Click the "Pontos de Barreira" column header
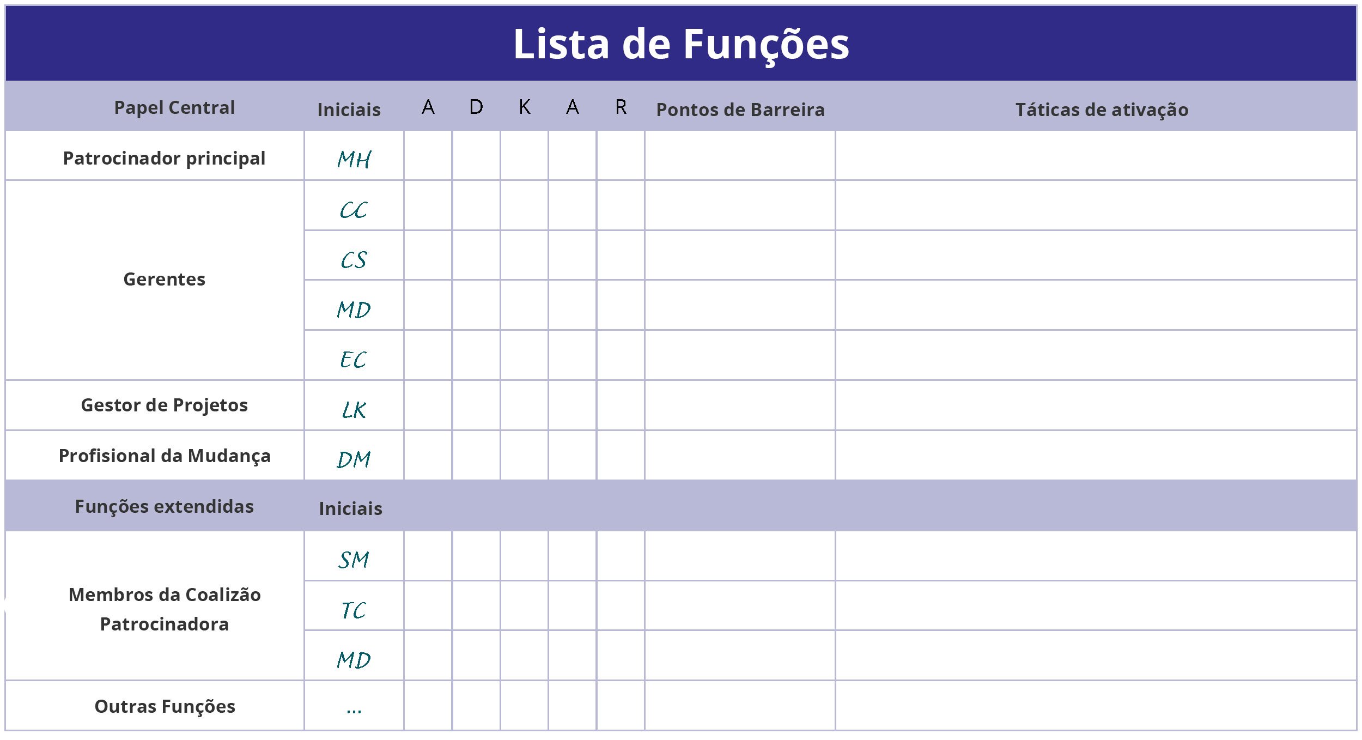This screenshot has width=1362, height=740. pos(740,110)
